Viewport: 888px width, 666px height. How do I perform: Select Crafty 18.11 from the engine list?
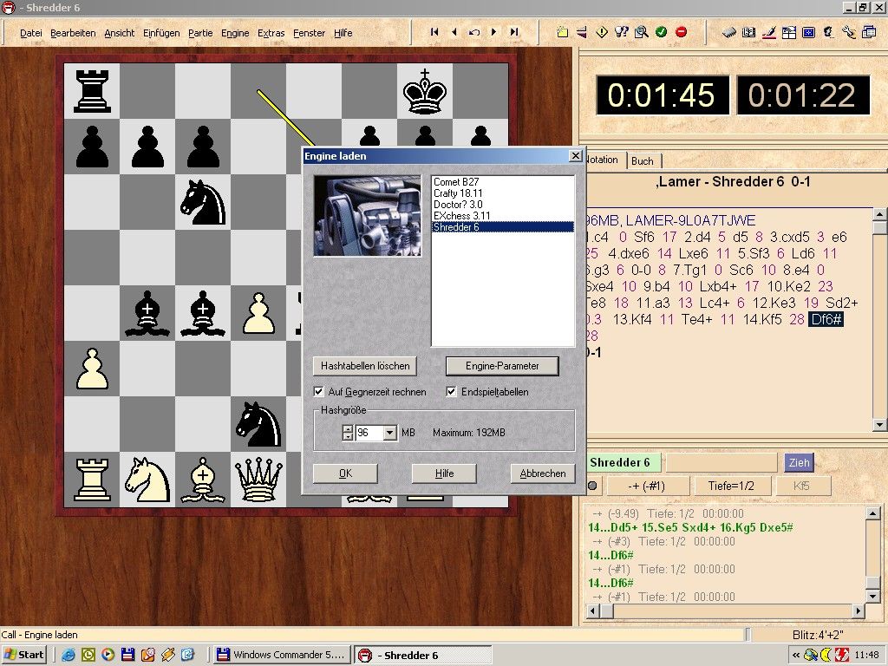point(457,193)
